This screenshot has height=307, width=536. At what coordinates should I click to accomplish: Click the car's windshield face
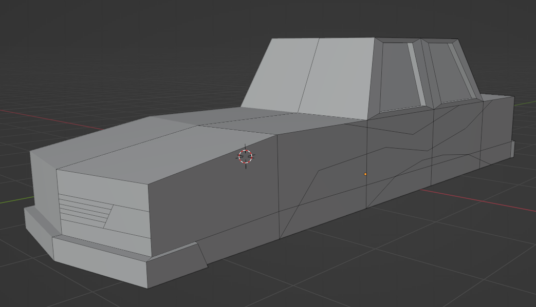(x=308, y=78)
